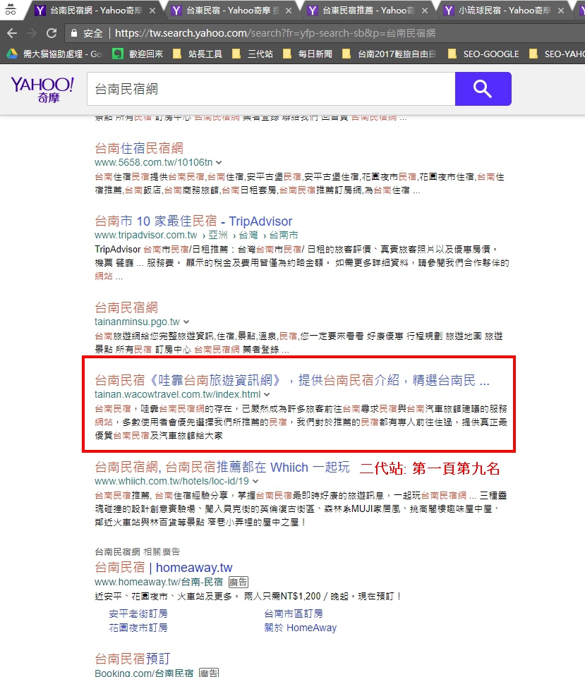Expand dropdown arrow next to tainanminsu.pgo.tw

[186, 322]
